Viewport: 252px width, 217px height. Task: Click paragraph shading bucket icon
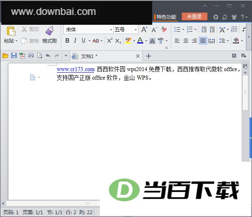(236, 41)
